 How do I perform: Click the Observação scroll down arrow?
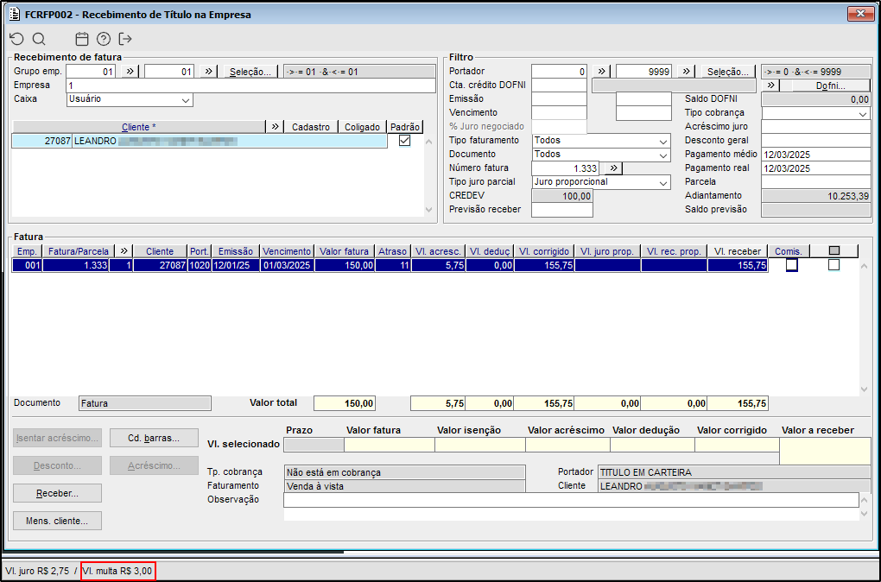[x=864, y=514]
